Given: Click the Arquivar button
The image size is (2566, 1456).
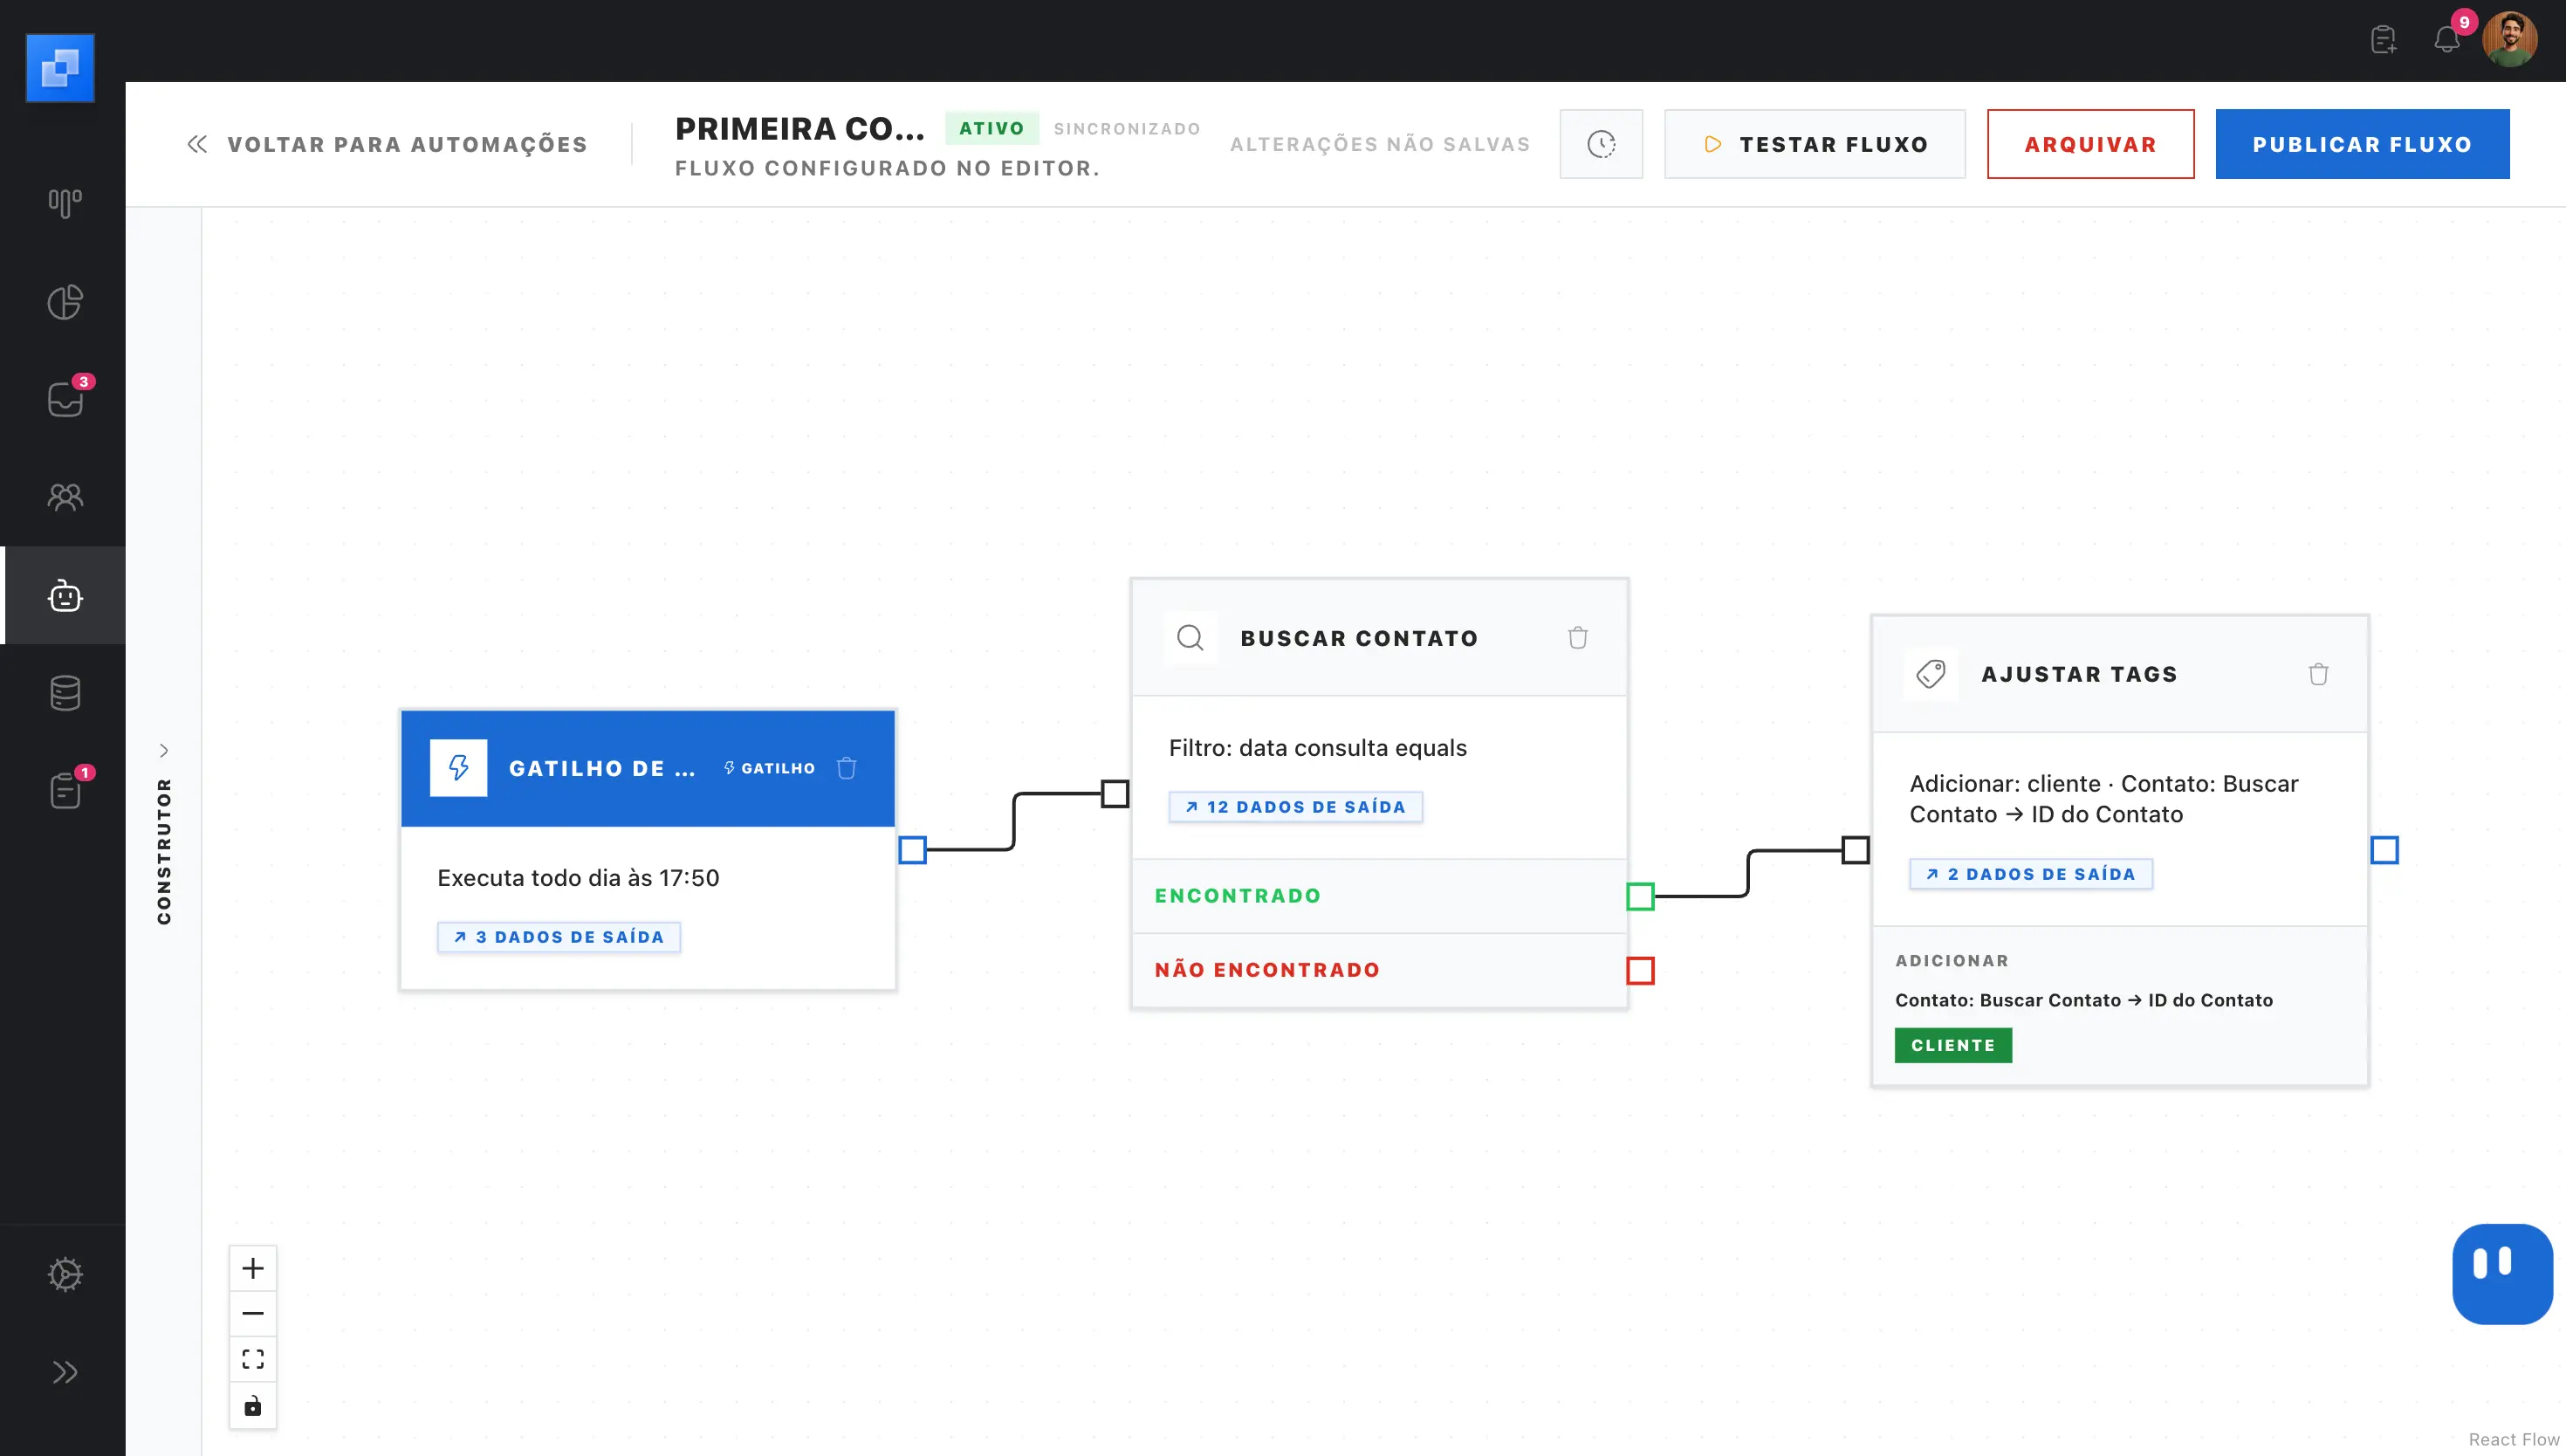Looking at the screenshot, I should [x=2090, y=144].
